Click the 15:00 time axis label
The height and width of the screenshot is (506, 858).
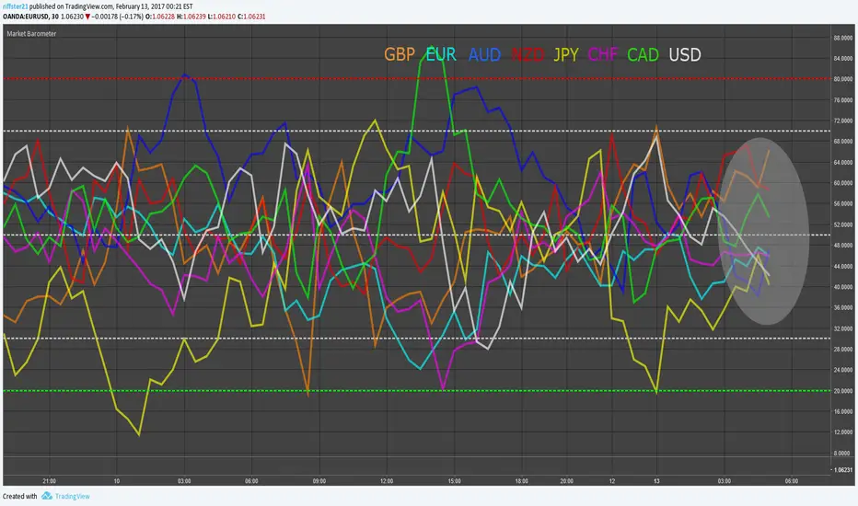pos(454,481)
